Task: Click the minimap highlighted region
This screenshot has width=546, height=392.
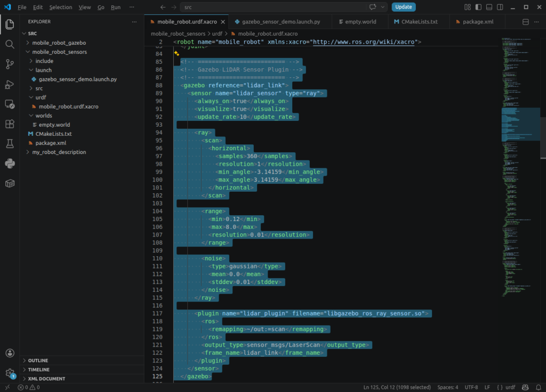Action: pyautogui.click(x=520, y=124)
